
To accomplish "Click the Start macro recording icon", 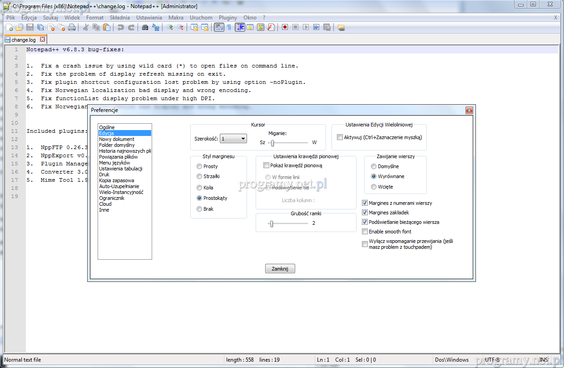I will [x=285, y=28].
